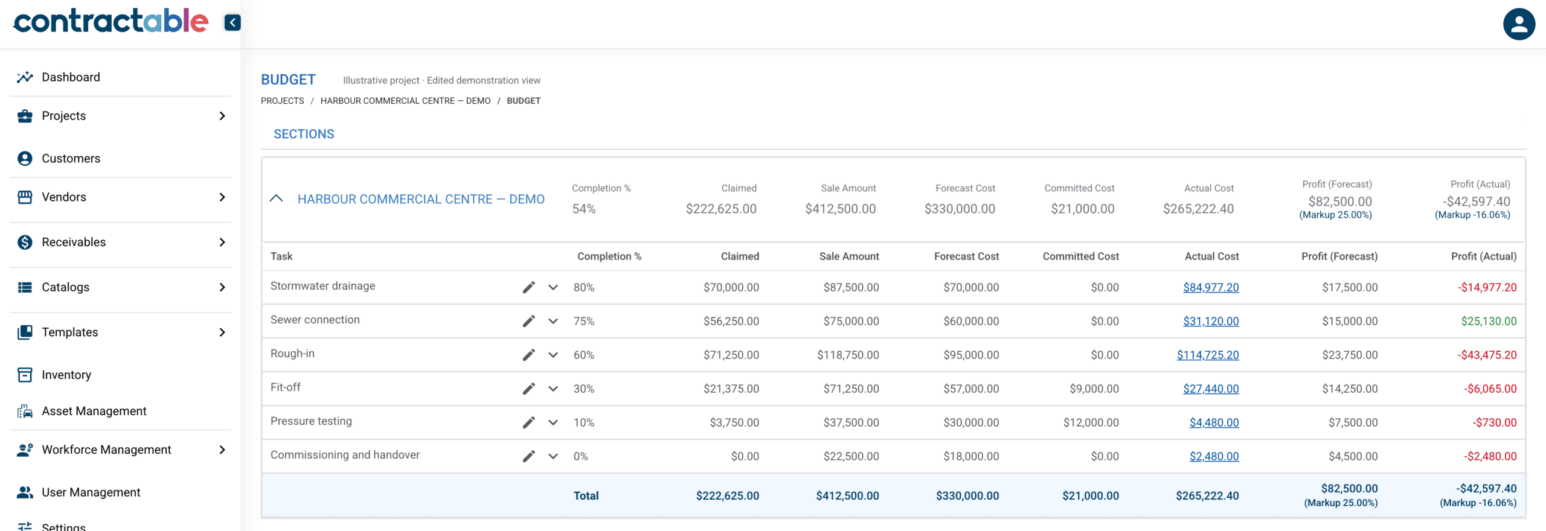Click the contractable logo
This screenshot has height=531, width=1546.
tap(111, 21)
